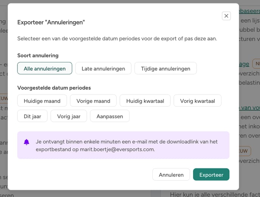Image resolution: width=260 pixels, height=197 pixels.
Task: Click the purple bell notification icon
Action: pyautogui.click(x=26, y=142)
